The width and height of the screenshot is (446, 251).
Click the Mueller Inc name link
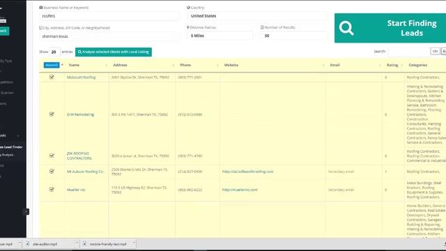point(76,190)
